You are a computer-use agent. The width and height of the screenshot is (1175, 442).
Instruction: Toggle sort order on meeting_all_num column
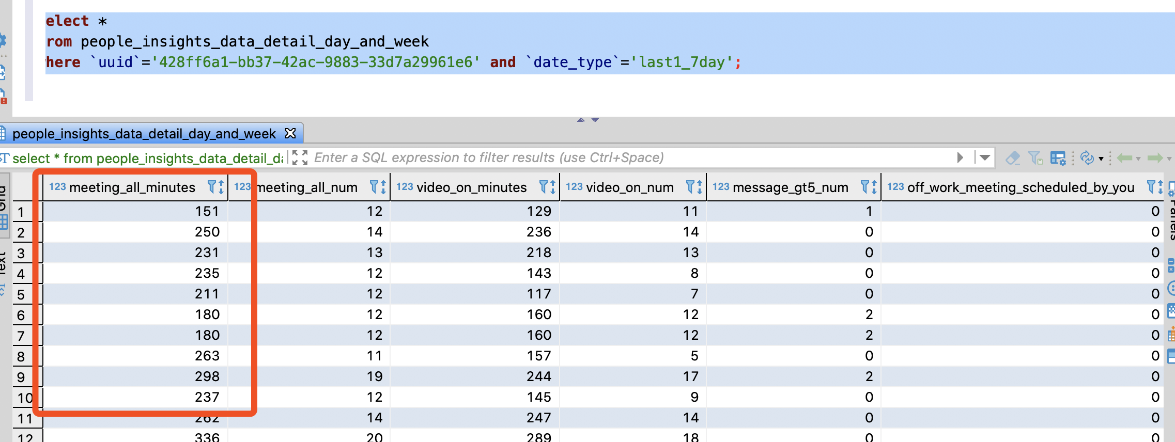[x=383, y=187]
